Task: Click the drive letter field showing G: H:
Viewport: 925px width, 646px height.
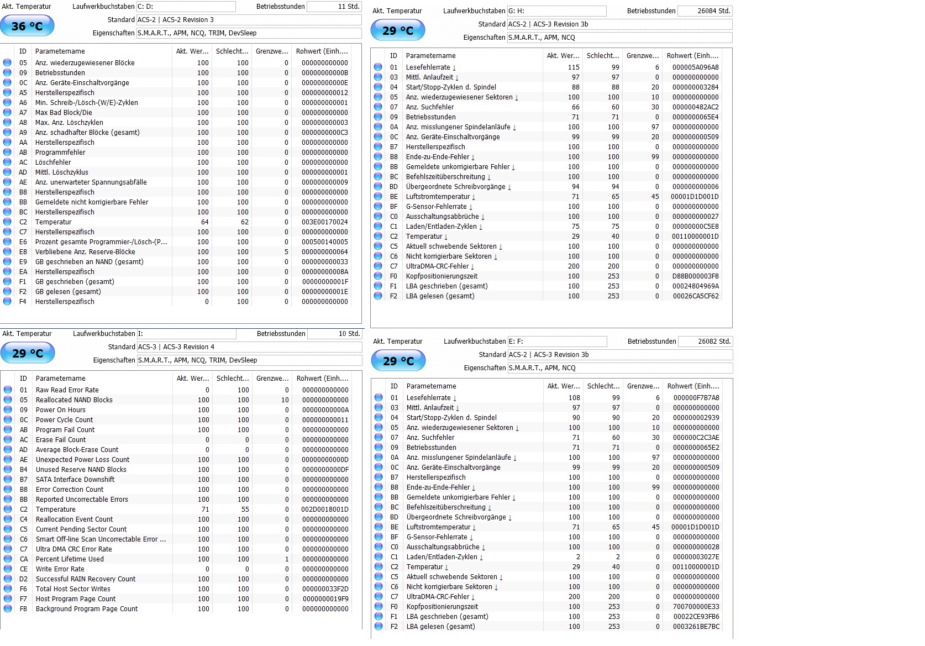Action: [x=556, y=11]
